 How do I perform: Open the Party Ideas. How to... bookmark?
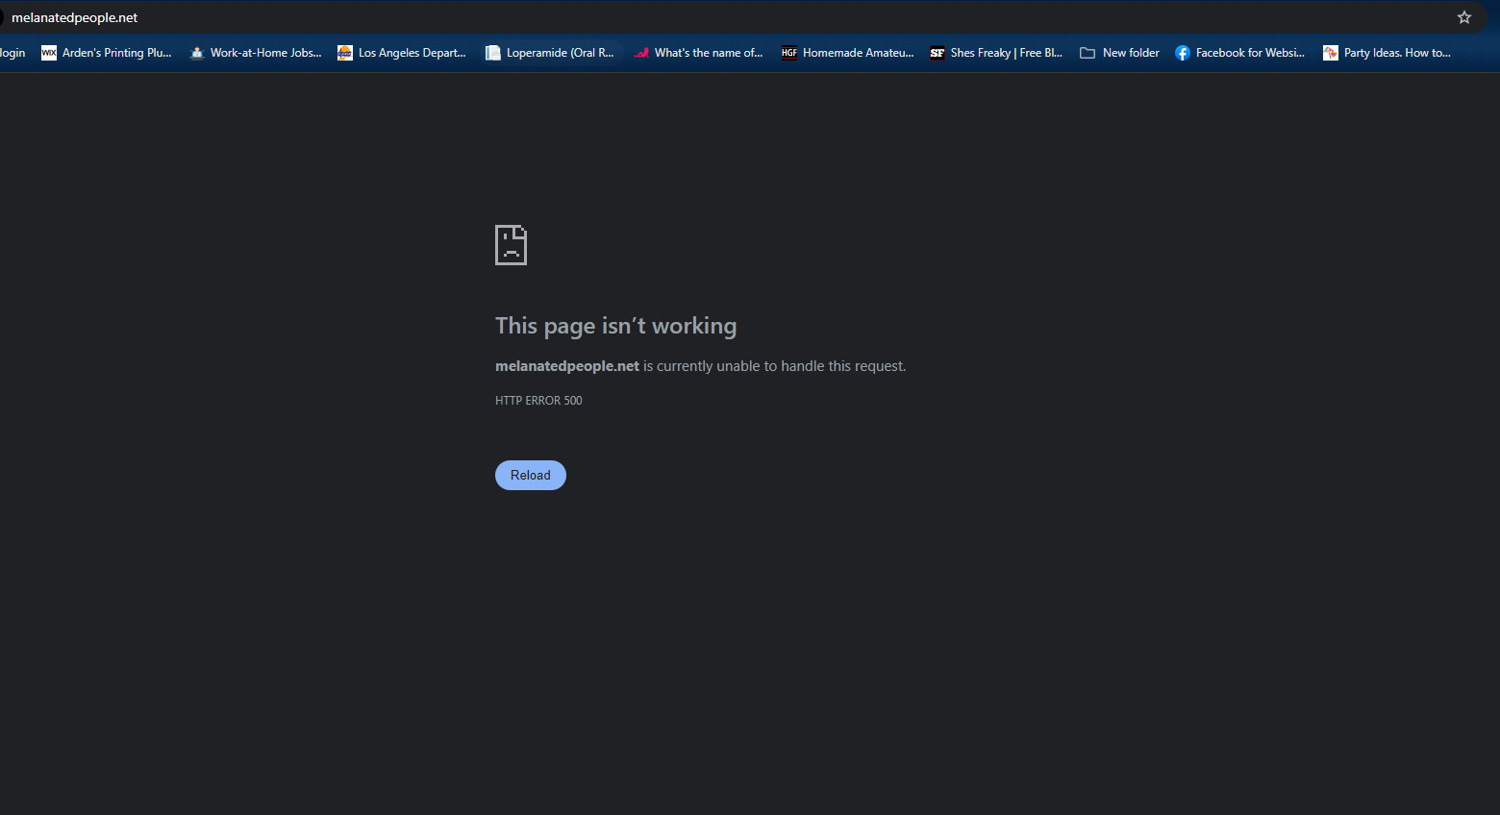pos(1387,53)
